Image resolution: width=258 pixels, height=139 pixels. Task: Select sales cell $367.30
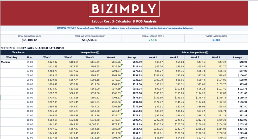111,75
